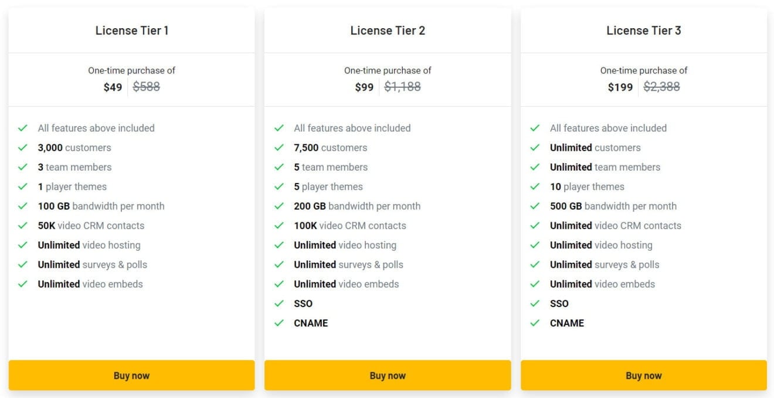Image resolution: width=774 pixels, height=398 pixels.
Task: Click the crossed-out $2,388 price
Action: (661, 87)
